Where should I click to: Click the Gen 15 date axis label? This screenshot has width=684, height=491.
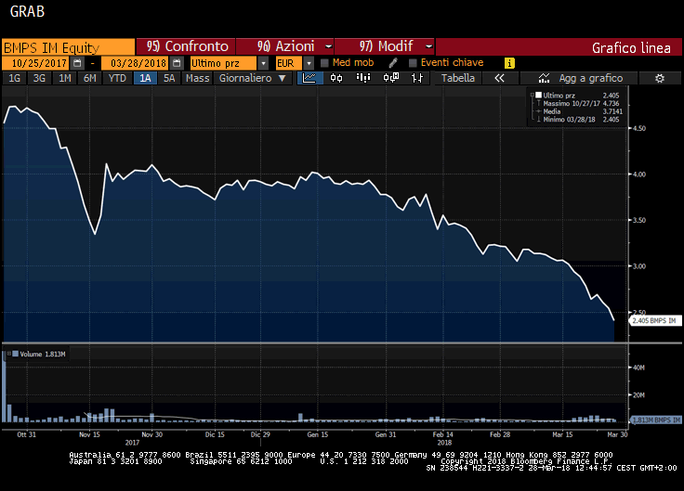tap(317, 434)
